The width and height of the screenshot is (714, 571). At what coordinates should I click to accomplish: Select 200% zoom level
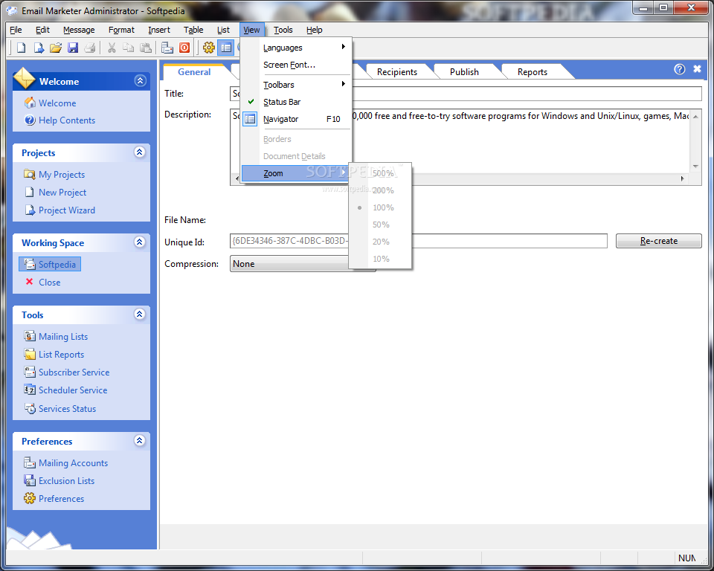click(380, 190)
